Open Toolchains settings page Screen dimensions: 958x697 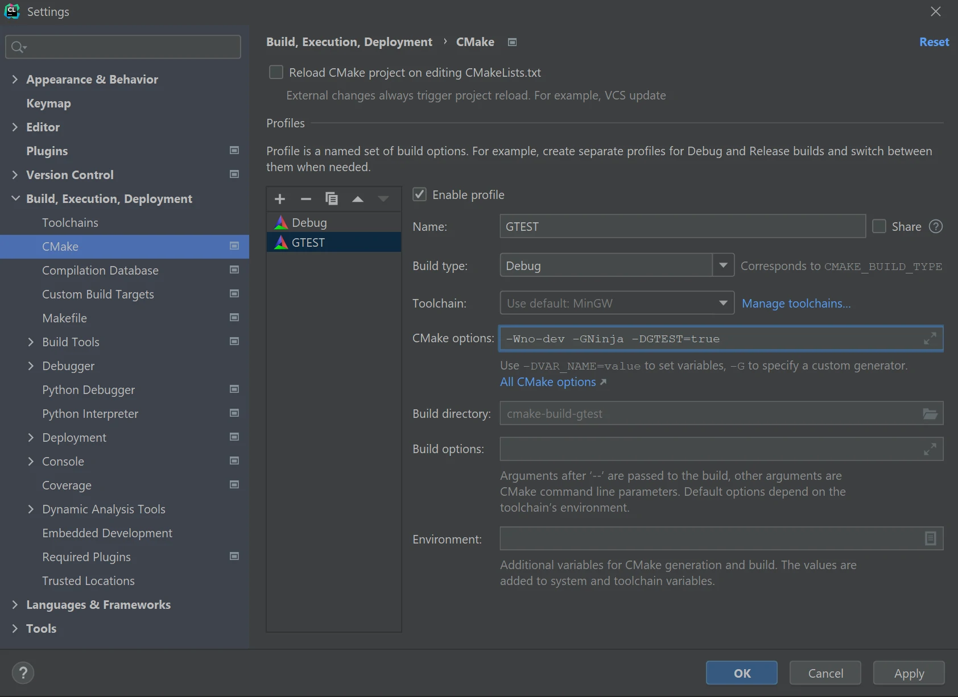70,222
